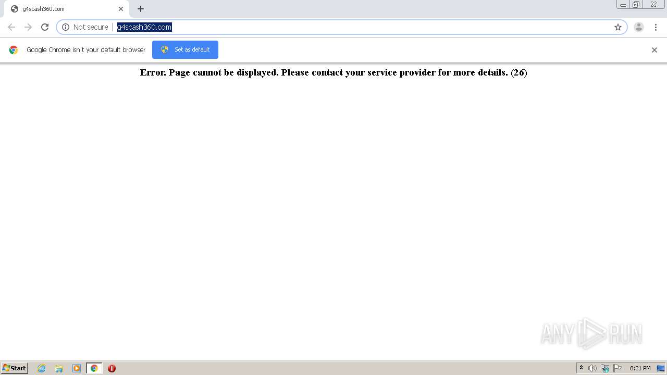Click the volume speaker tray icon
This screenshot has width=667, height=375.
pyautogui.click(x=592, y=368)
